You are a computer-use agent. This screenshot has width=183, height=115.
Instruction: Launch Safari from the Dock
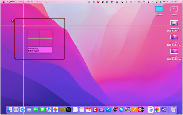point(23,109)
